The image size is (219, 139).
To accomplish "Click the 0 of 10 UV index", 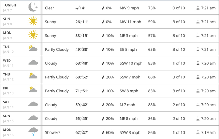I will (179, 8).
